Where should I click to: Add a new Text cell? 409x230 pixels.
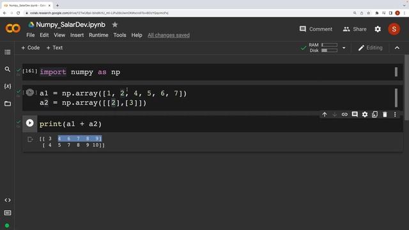pyautogui.click(x=54, y=48)
